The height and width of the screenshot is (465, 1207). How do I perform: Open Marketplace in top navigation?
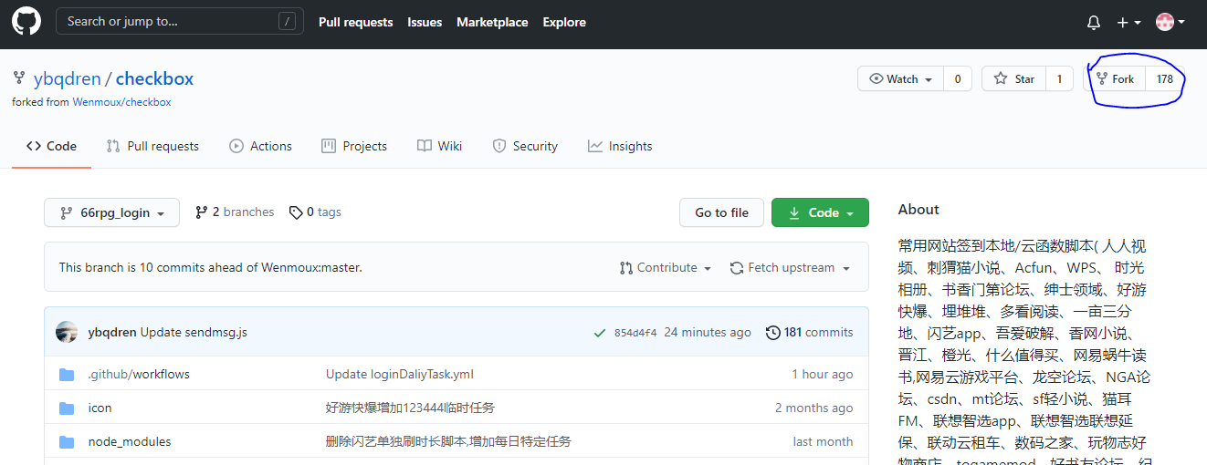click(492, 22)
